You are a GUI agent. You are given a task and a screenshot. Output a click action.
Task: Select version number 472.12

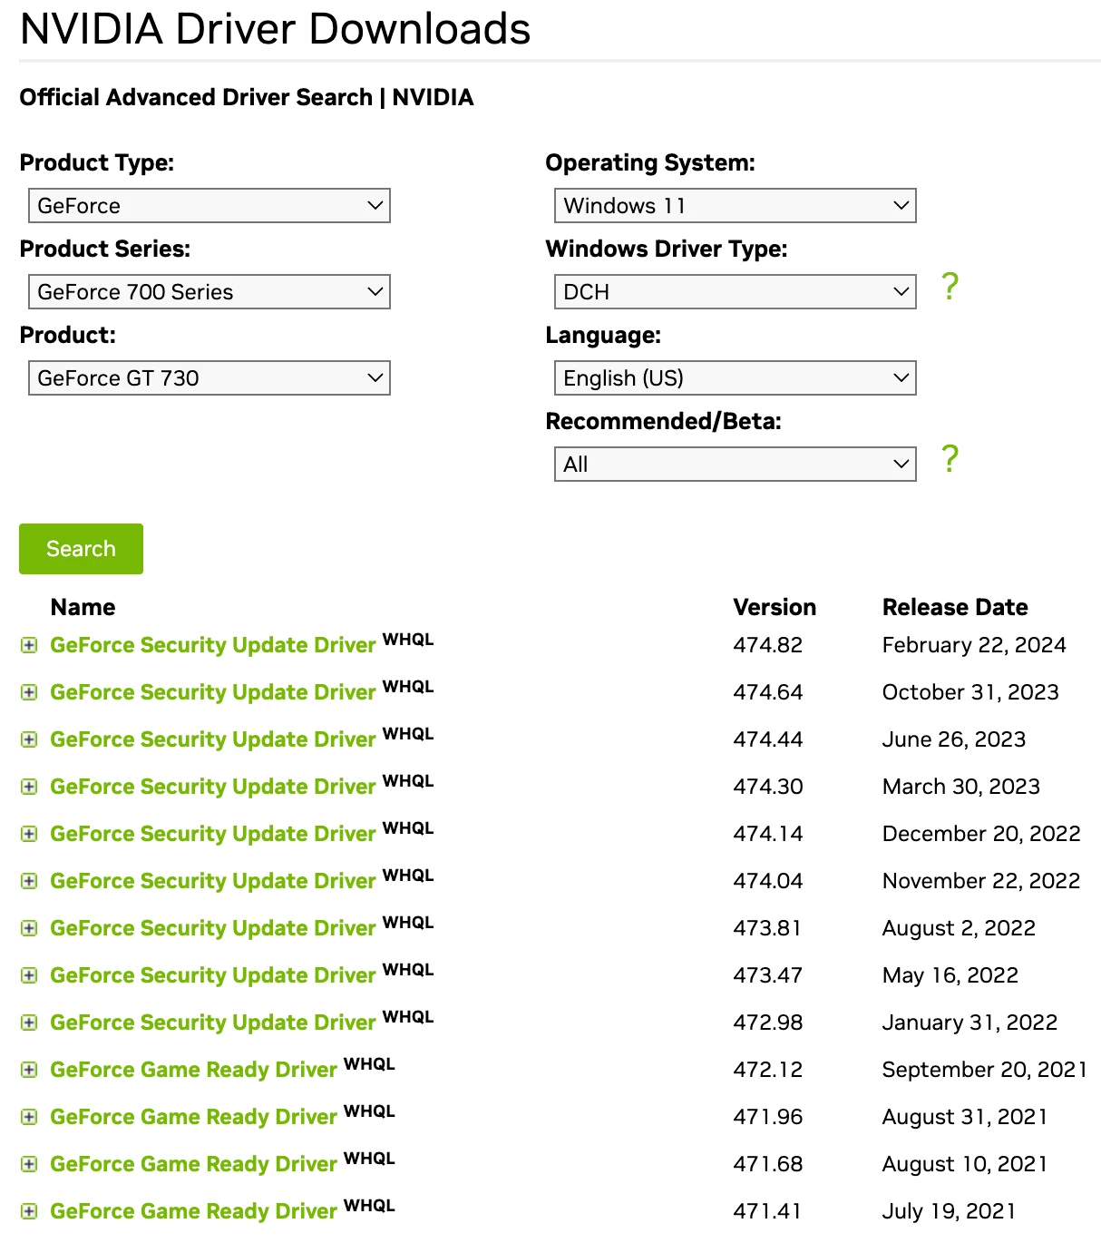coord(767,1070)
